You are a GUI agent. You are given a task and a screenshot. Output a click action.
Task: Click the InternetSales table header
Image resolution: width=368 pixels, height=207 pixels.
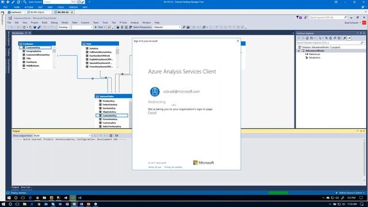pyautogui.click(x=113, y=96)
